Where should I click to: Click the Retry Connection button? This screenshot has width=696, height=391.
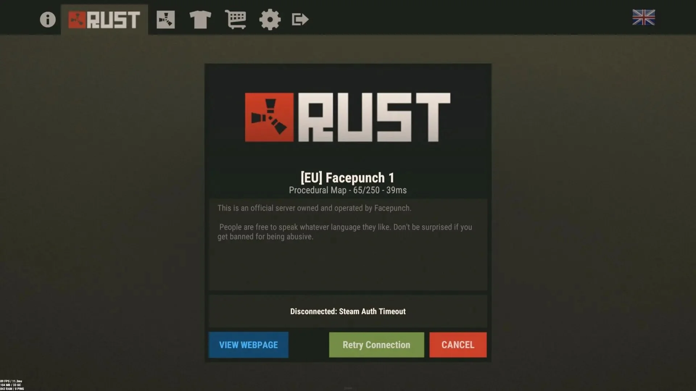(x=376, y=345)
